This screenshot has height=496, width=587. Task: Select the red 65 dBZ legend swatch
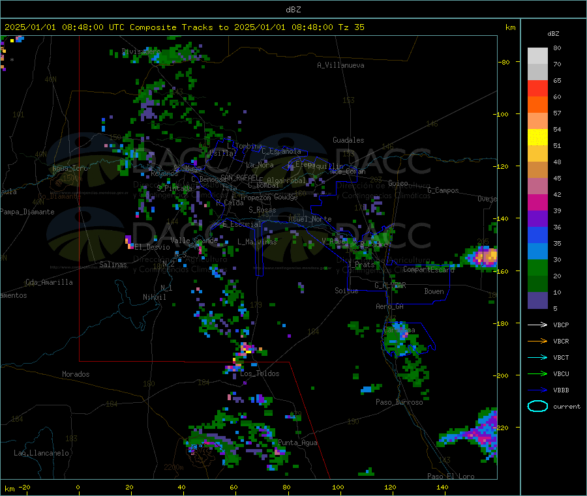[537, 88]
